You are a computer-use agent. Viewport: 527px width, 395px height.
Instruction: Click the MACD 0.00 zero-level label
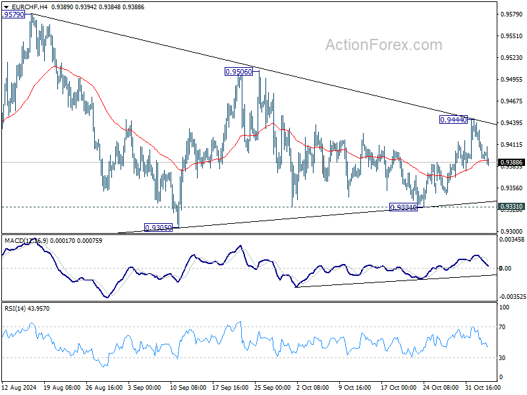pos(505,268)
